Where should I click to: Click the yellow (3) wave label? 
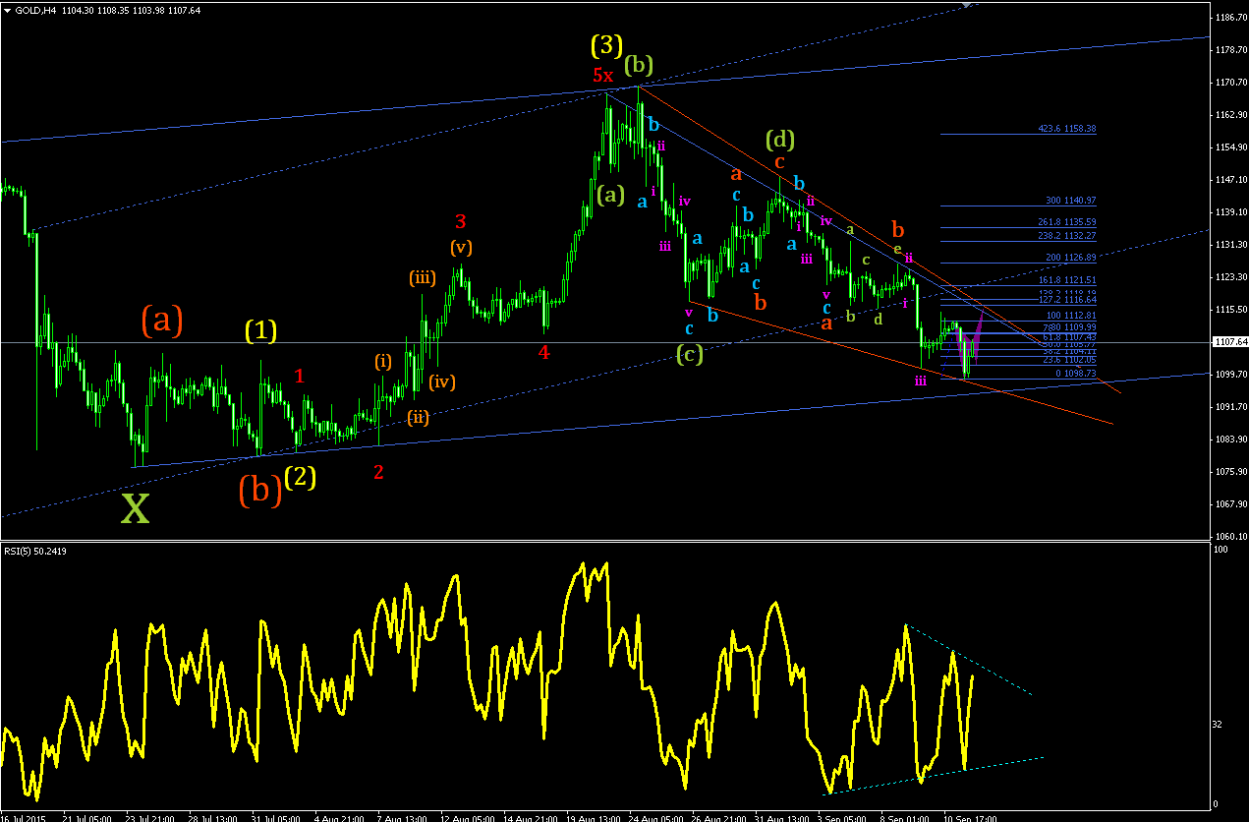(607, 45)
